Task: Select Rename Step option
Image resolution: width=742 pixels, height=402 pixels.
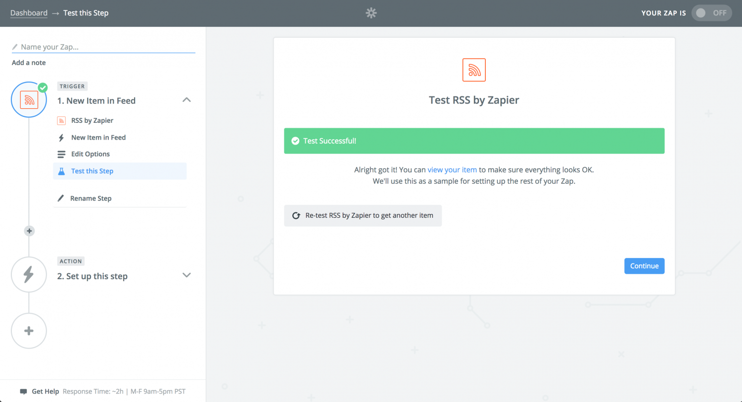Action: 91,198
